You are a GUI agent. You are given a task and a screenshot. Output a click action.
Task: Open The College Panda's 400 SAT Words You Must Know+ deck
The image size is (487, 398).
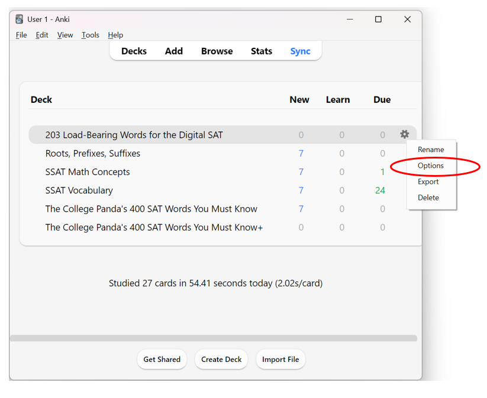tap(154, 228)
